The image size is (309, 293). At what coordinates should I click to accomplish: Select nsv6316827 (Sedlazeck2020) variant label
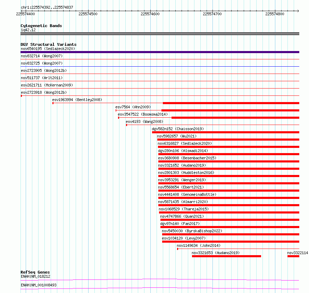[185, 143]
